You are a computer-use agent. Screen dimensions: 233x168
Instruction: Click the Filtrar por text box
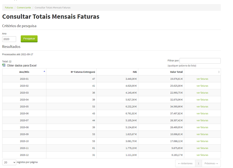[x=200, y=61]
